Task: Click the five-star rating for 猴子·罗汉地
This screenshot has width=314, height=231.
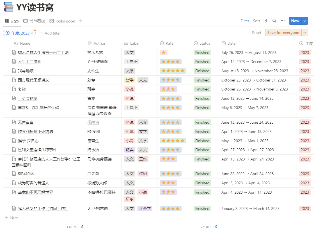Action: tap(173, 141)
